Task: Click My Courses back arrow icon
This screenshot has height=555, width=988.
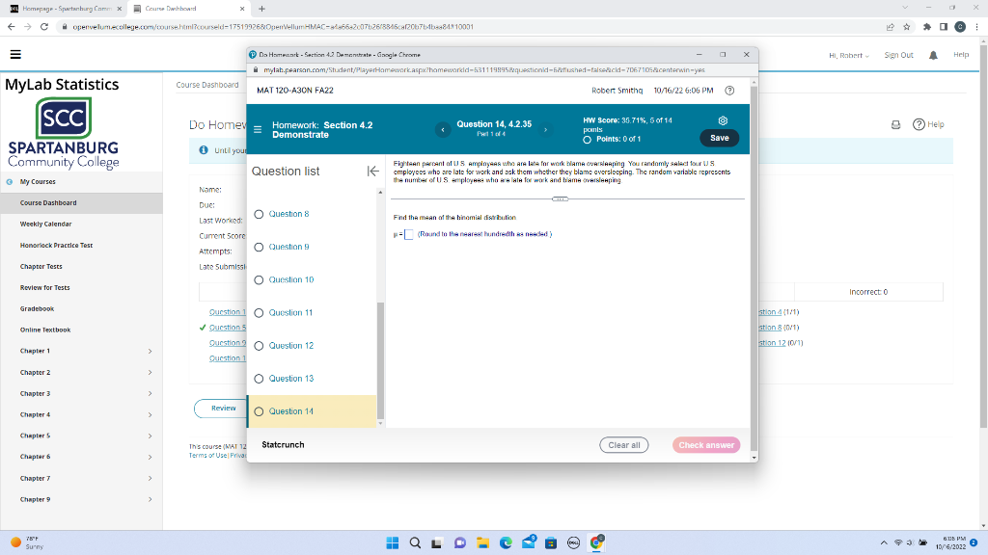Action: pos(10,182)
